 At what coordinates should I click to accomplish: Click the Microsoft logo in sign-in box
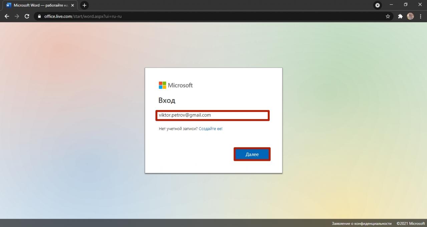click(175, 85)
